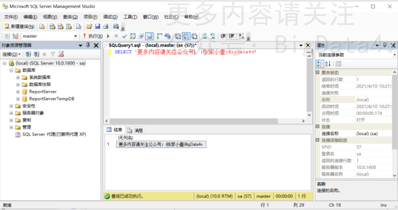The height and width of the screenshot is (210, 398).
Task: Select SQL Server 代理 node
Action: (x=54, y=134)
